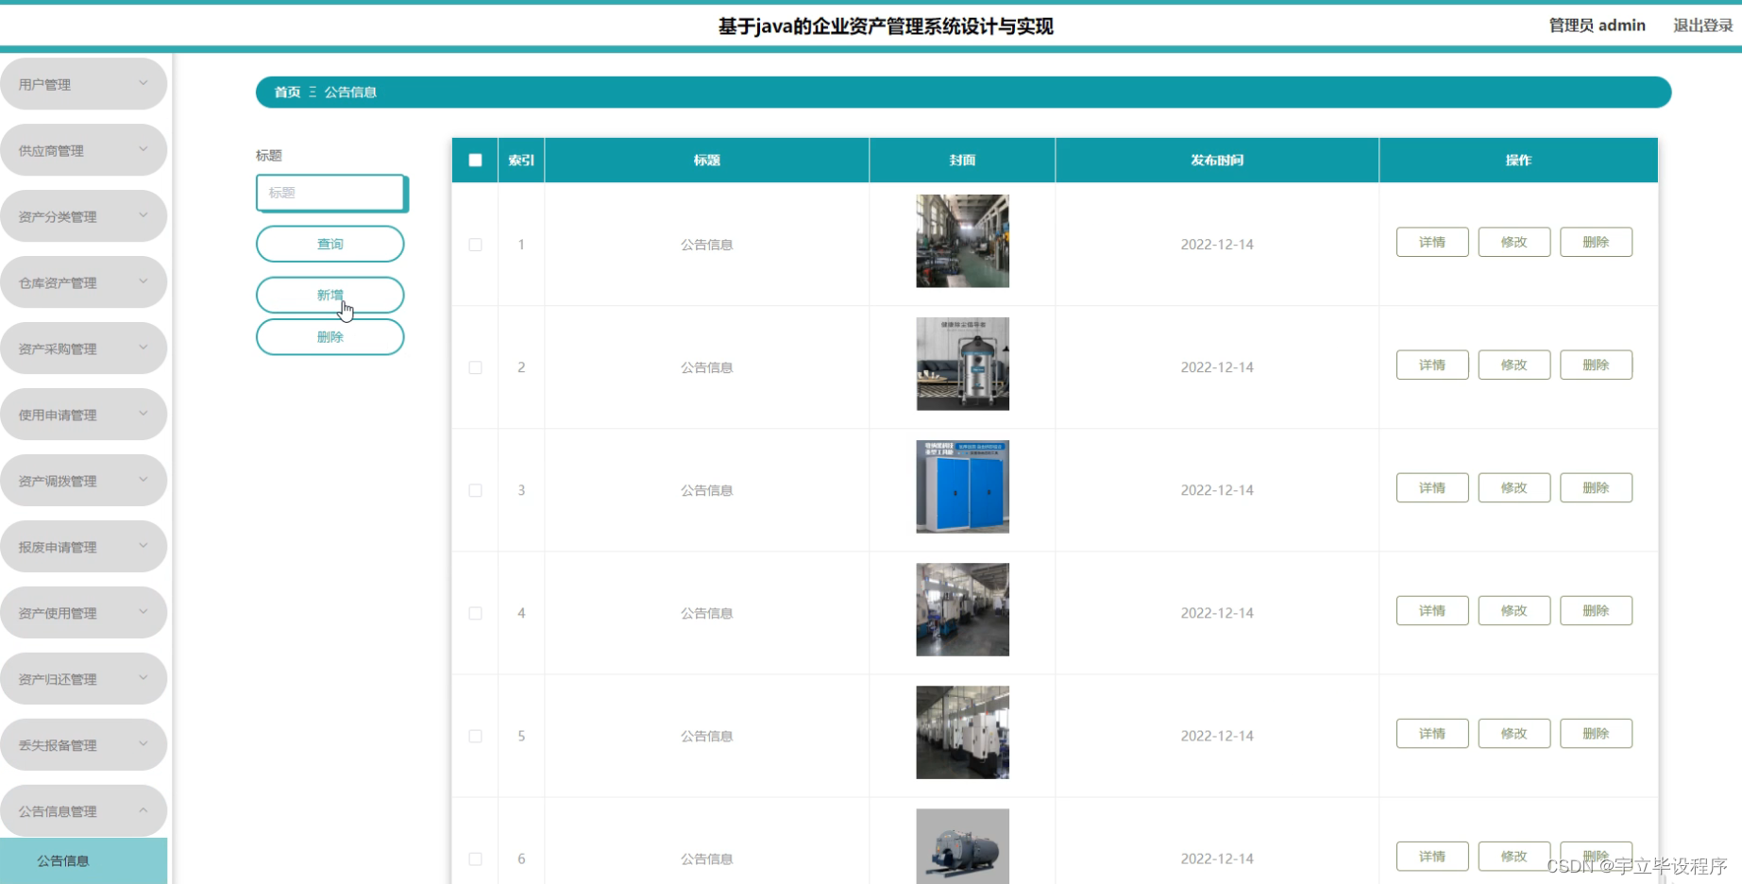Click 修改 for row 4
The height and width of the screenshot is (884, 1742).
point(1514,610)
